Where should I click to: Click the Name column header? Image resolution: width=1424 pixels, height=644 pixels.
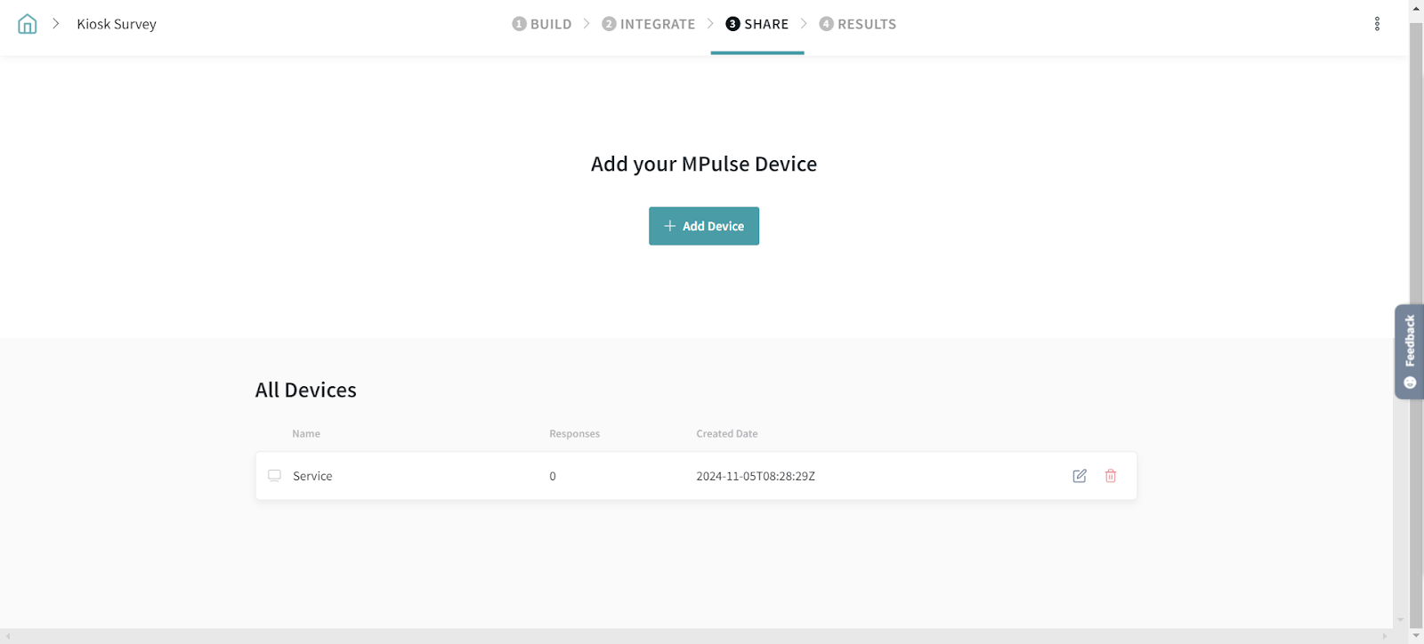pos(306,434)
